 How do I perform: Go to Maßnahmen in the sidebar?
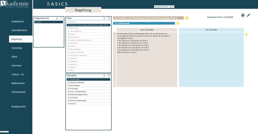click(x=18, y=83)
